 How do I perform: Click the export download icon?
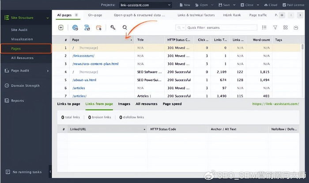296,27
